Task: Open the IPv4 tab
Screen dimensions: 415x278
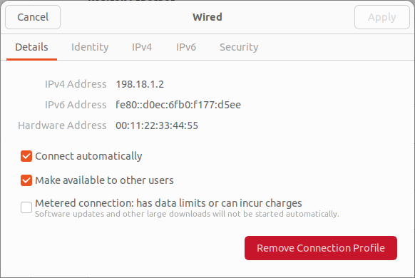Action: click(142, 47)
